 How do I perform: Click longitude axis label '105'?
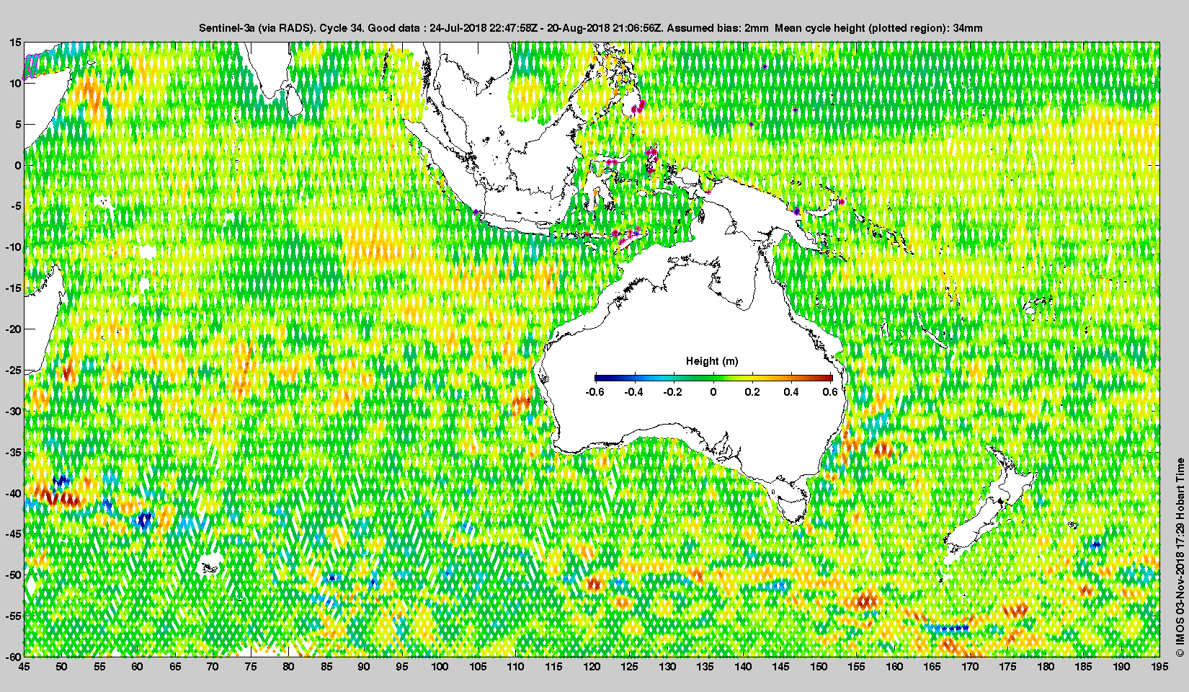point(478,666)
